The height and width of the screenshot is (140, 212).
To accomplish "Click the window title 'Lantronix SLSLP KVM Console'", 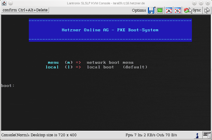I will (x=89, y=3).
